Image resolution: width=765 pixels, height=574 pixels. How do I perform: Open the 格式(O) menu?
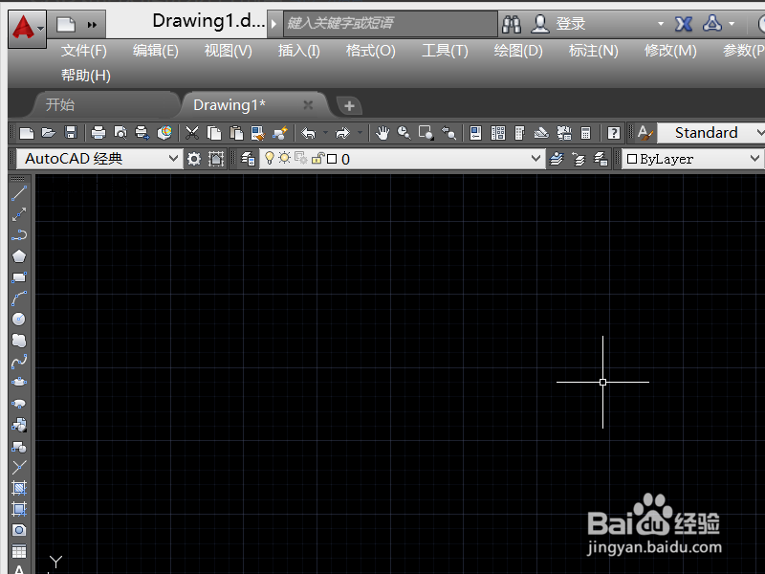(370, 51)
